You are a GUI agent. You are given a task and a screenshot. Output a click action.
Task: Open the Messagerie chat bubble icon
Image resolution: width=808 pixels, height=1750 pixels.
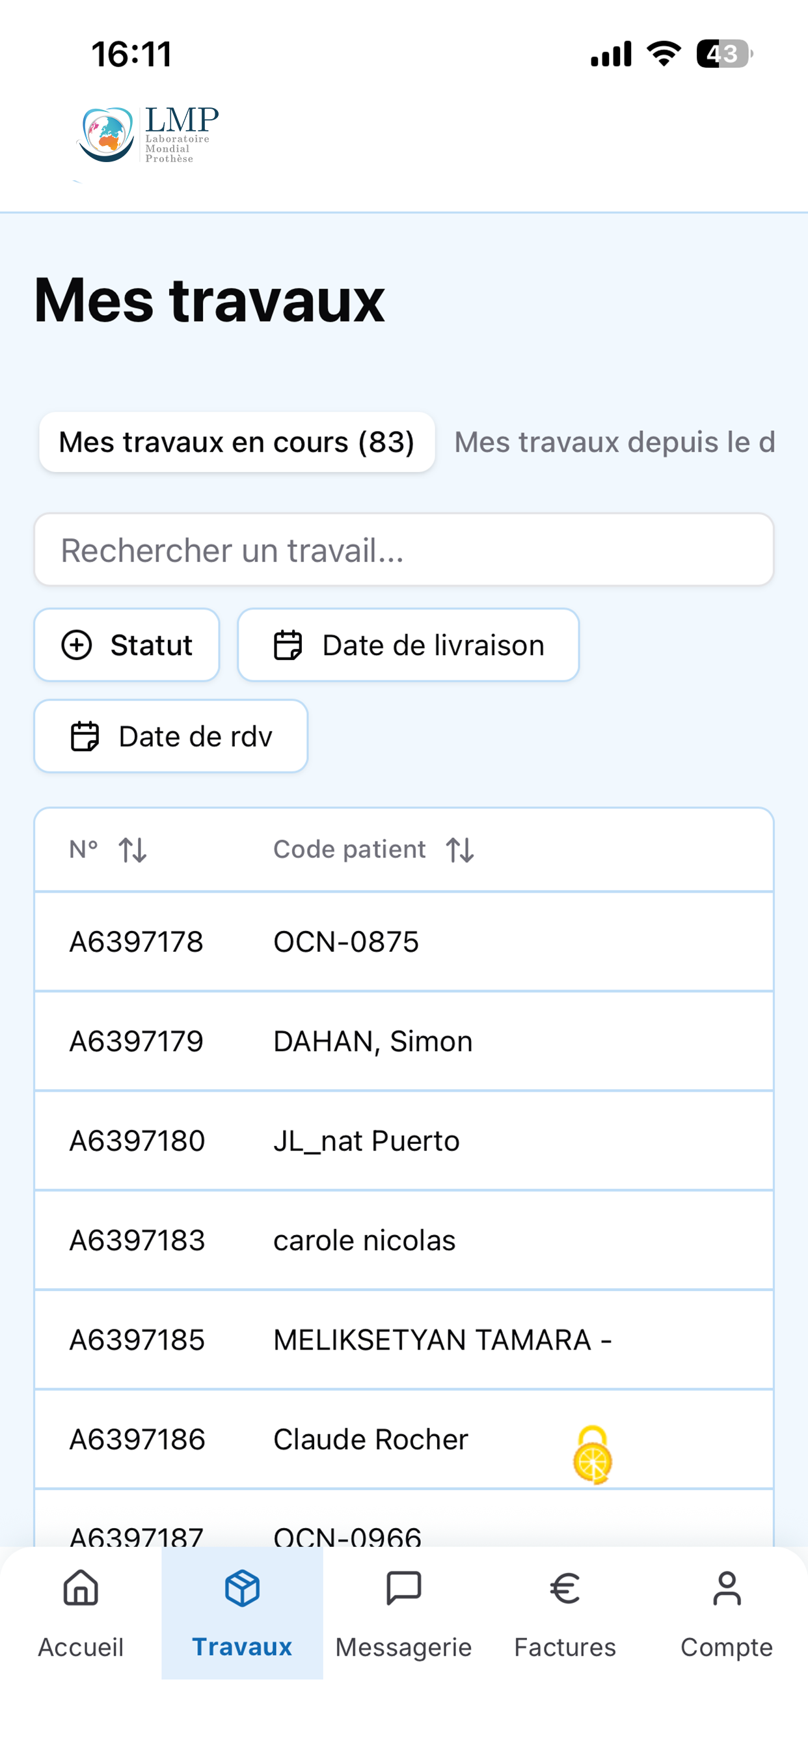click(404, 1589)
